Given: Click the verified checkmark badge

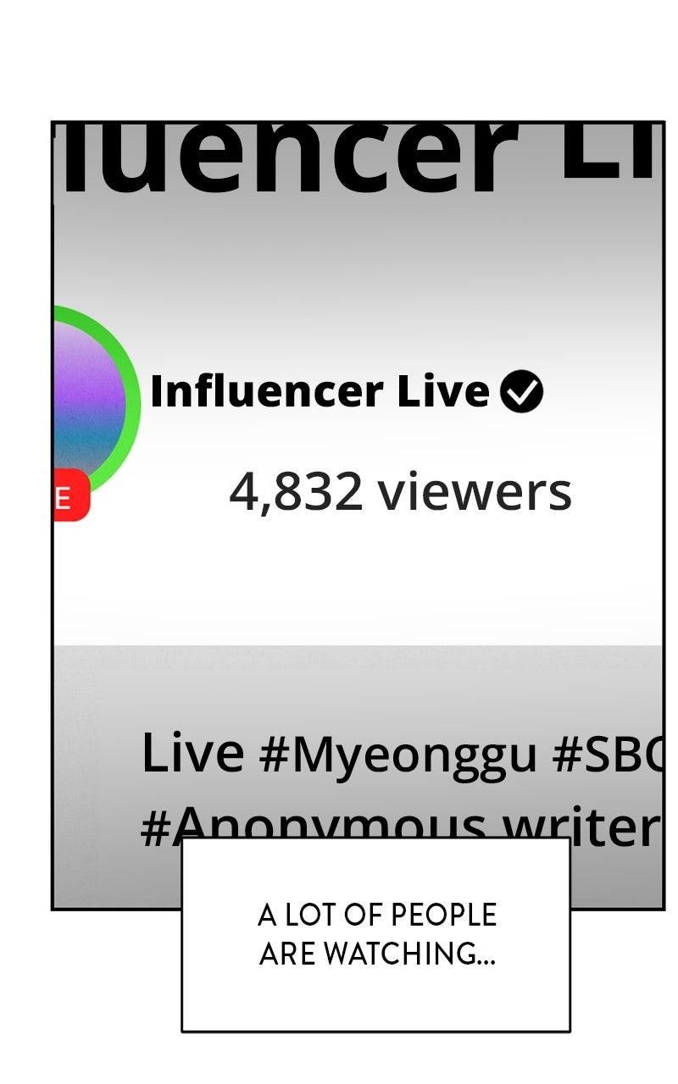Looking at the screenshot, I should pos(521,391).
